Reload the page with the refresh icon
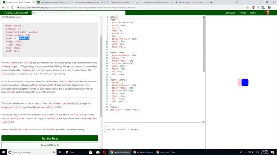This screenshot has width=277, height=155. [x=13, y=8]
